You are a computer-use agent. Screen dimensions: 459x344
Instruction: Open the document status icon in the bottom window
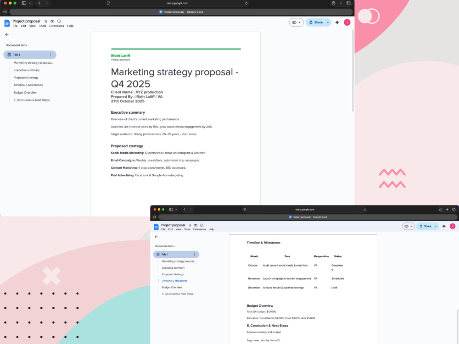pyautogui.click(x=202, y=225)
